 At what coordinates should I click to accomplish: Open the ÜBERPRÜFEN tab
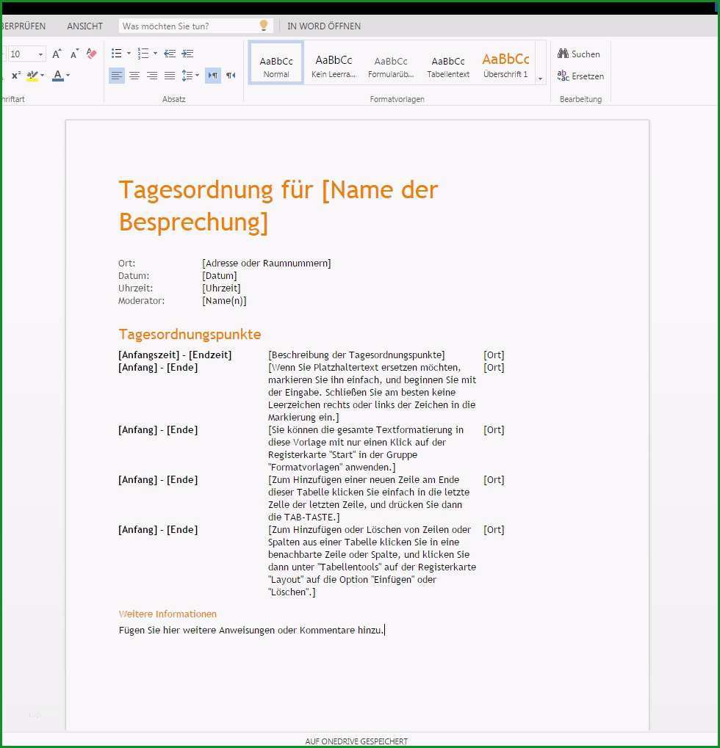[x=24, y=26]
